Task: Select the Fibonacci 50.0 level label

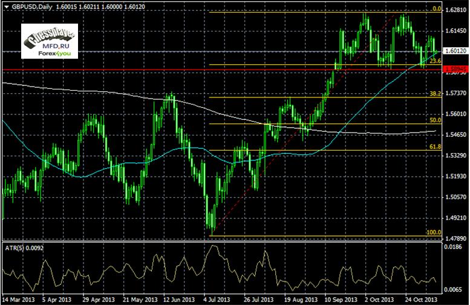Action: tap(434, 120)
